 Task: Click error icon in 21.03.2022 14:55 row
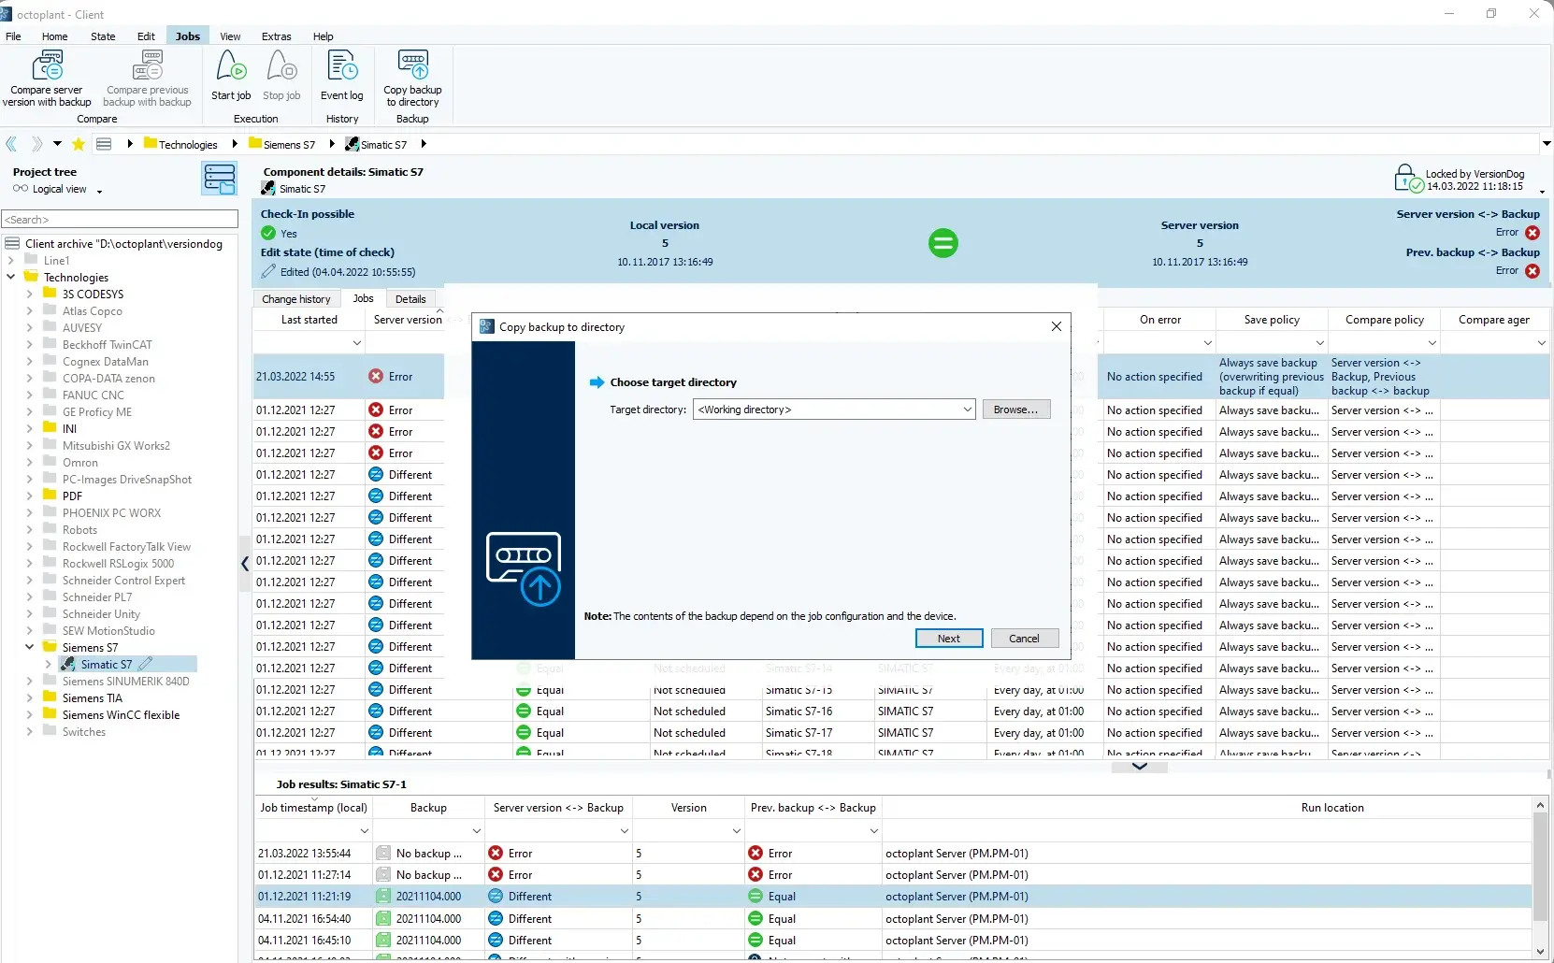click(x=376, y=376)
